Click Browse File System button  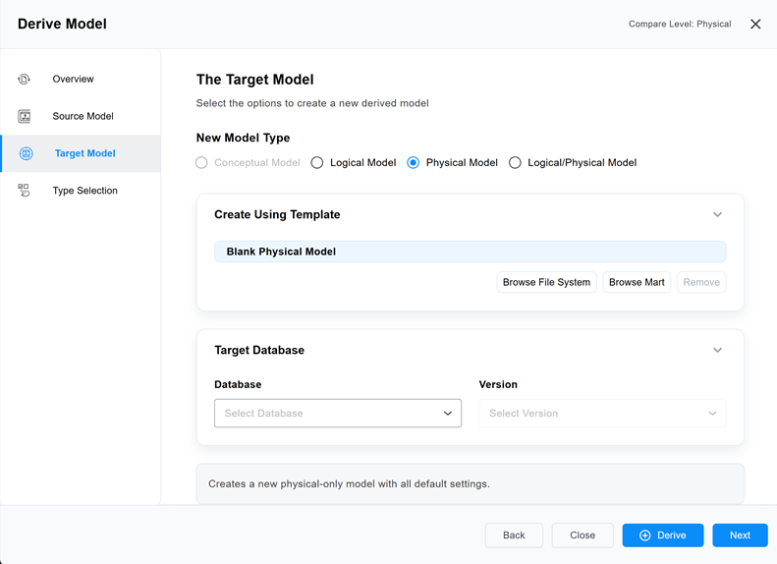pyautogui.click(x=546, y=282)
